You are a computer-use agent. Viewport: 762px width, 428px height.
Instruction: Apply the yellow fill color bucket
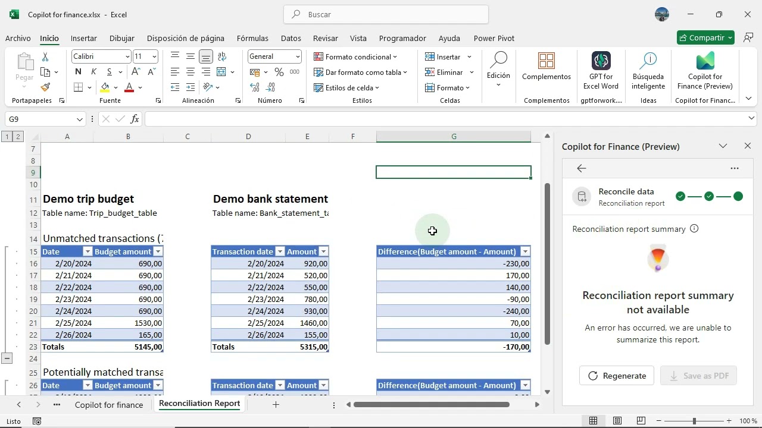105,87
